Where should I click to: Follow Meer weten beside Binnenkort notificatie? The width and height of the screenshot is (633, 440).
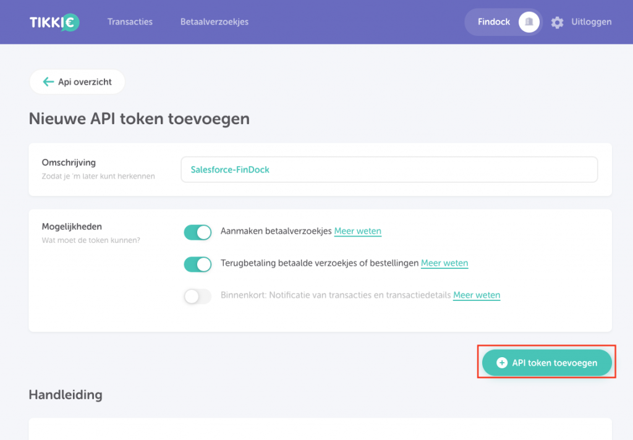(x=477, y=295)
